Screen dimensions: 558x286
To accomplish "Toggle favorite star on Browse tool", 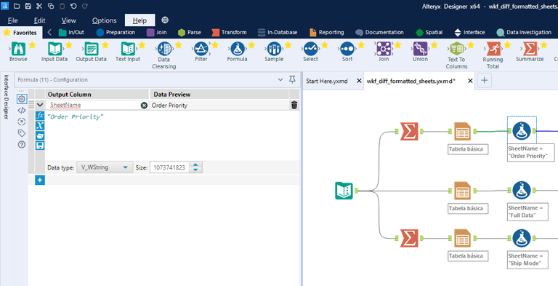I will (x=32, y=45).
